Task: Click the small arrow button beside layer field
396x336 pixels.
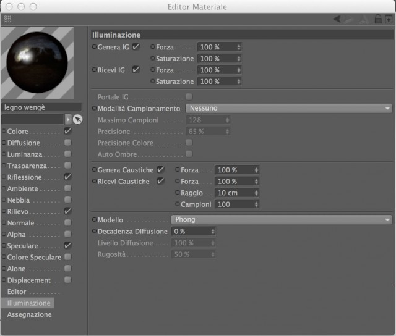Action: (x=68, y=119)
